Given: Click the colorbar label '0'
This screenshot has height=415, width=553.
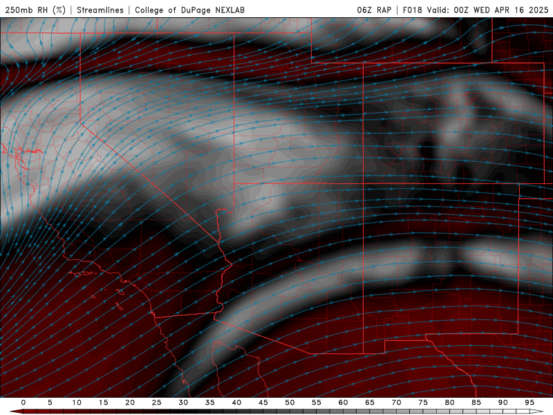Looking at the screenshot, I should coord(24,403).
